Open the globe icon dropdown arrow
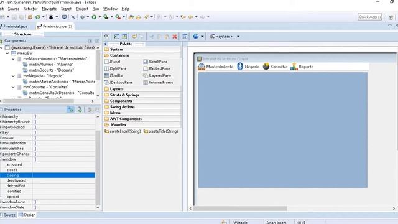Screen dimensions: 398x224 point(202,37)
